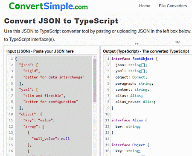This screenshot has height=156, width=192.
Task: Click "better for data interchange" in input
Action: click(x=54, y=77)
